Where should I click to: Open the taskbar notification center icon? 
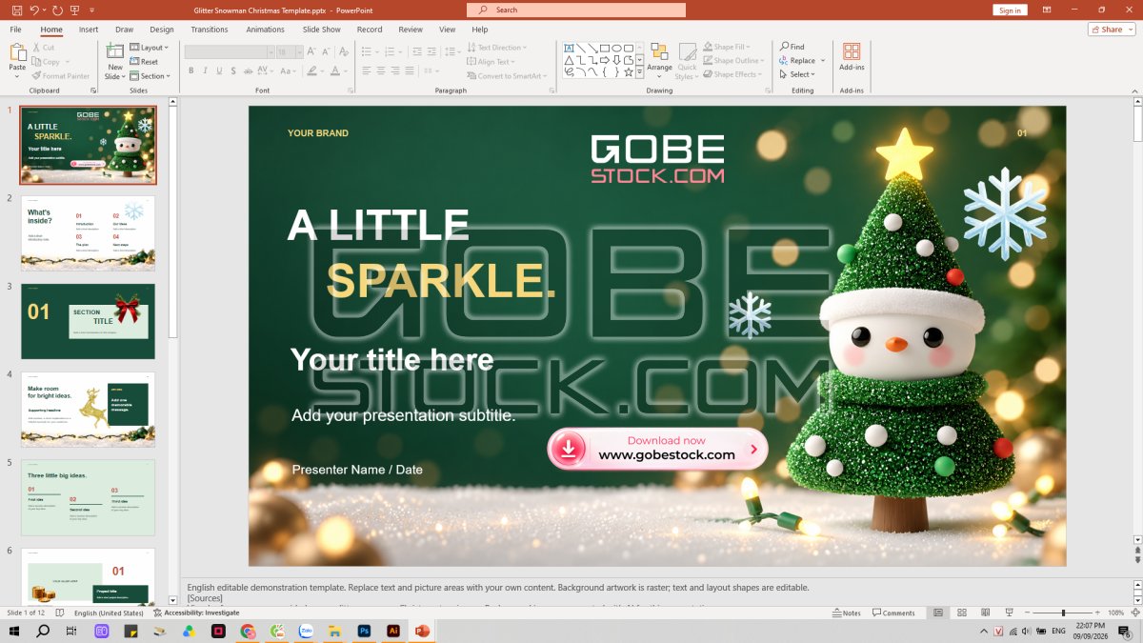[1124, 631]
